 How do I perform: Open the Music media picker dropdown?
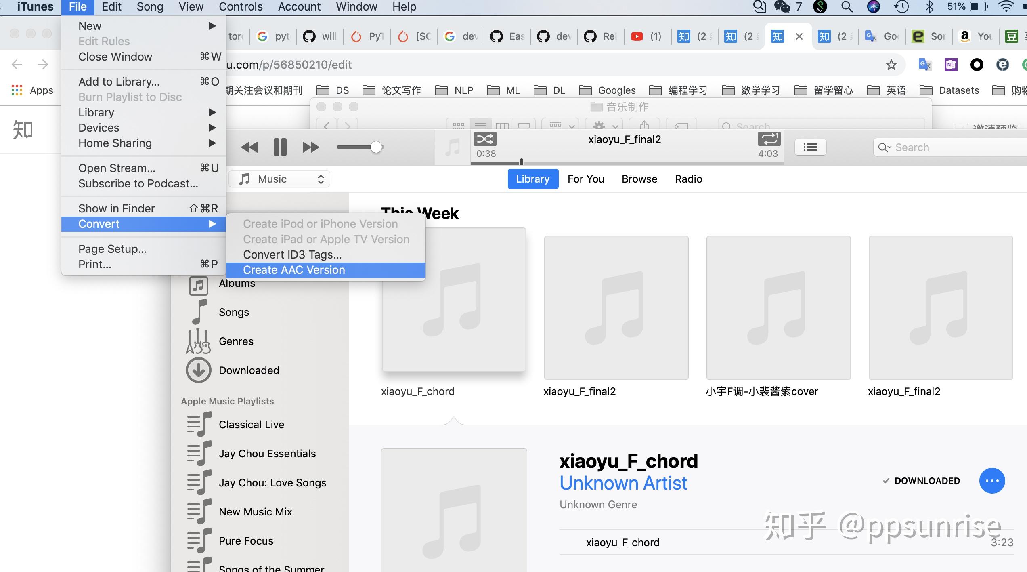click(x=279, y=179)
